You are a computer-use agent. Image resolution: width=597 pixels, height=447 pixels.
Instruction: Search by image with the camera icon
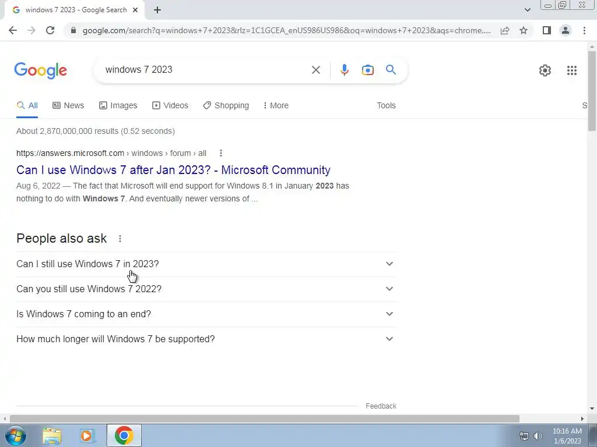click(367, 70)
